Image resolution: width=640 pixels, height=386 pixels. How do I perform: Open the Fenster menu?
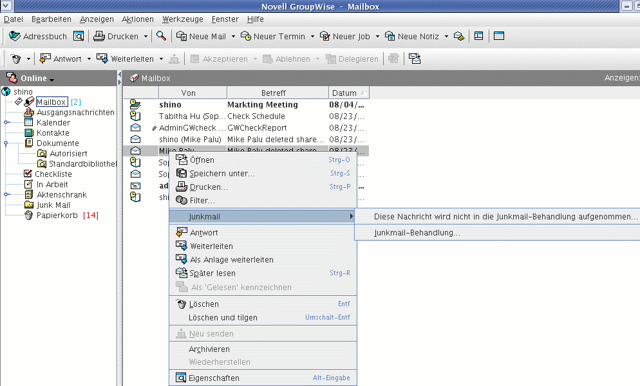pyautogui.click(x=225, y=19)
